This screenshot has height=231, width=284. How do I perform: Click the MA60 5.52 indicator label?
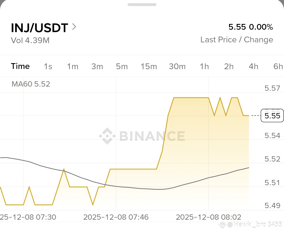click(31, 84)
